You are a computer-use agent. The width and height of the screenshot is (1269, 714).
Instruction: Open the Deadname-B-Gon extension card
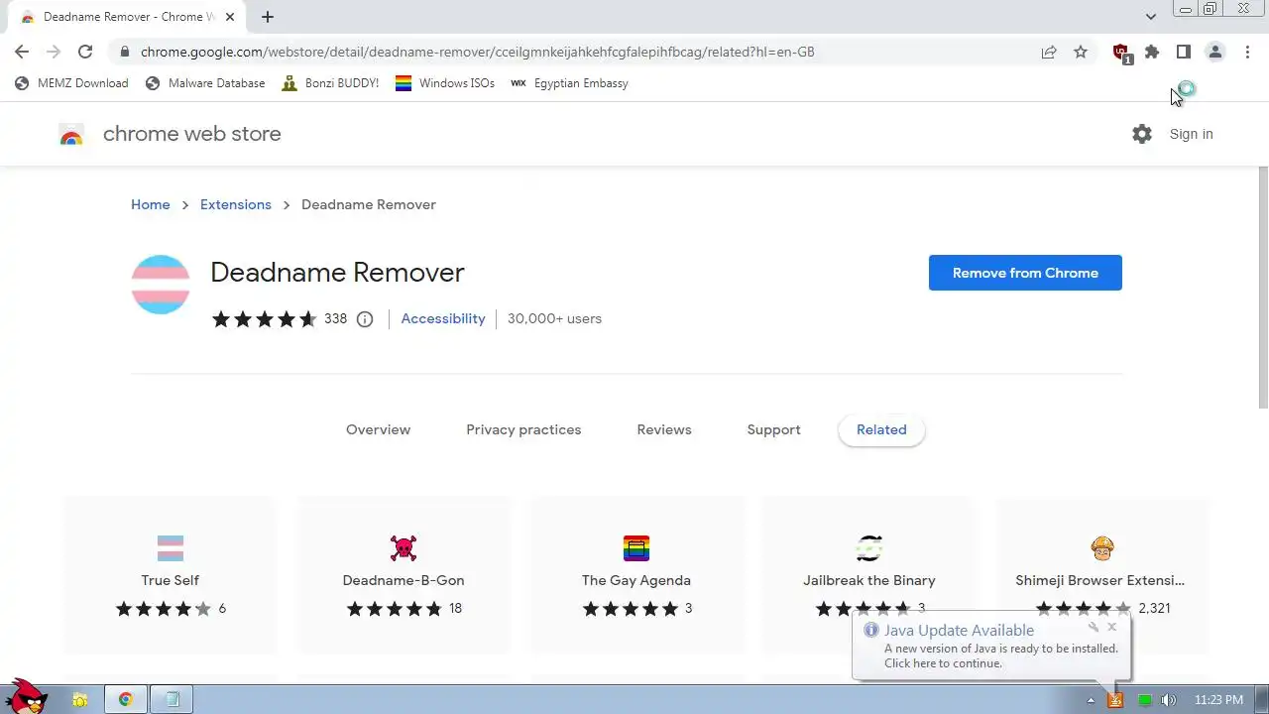pyautogui.click(x=404, y=575)
